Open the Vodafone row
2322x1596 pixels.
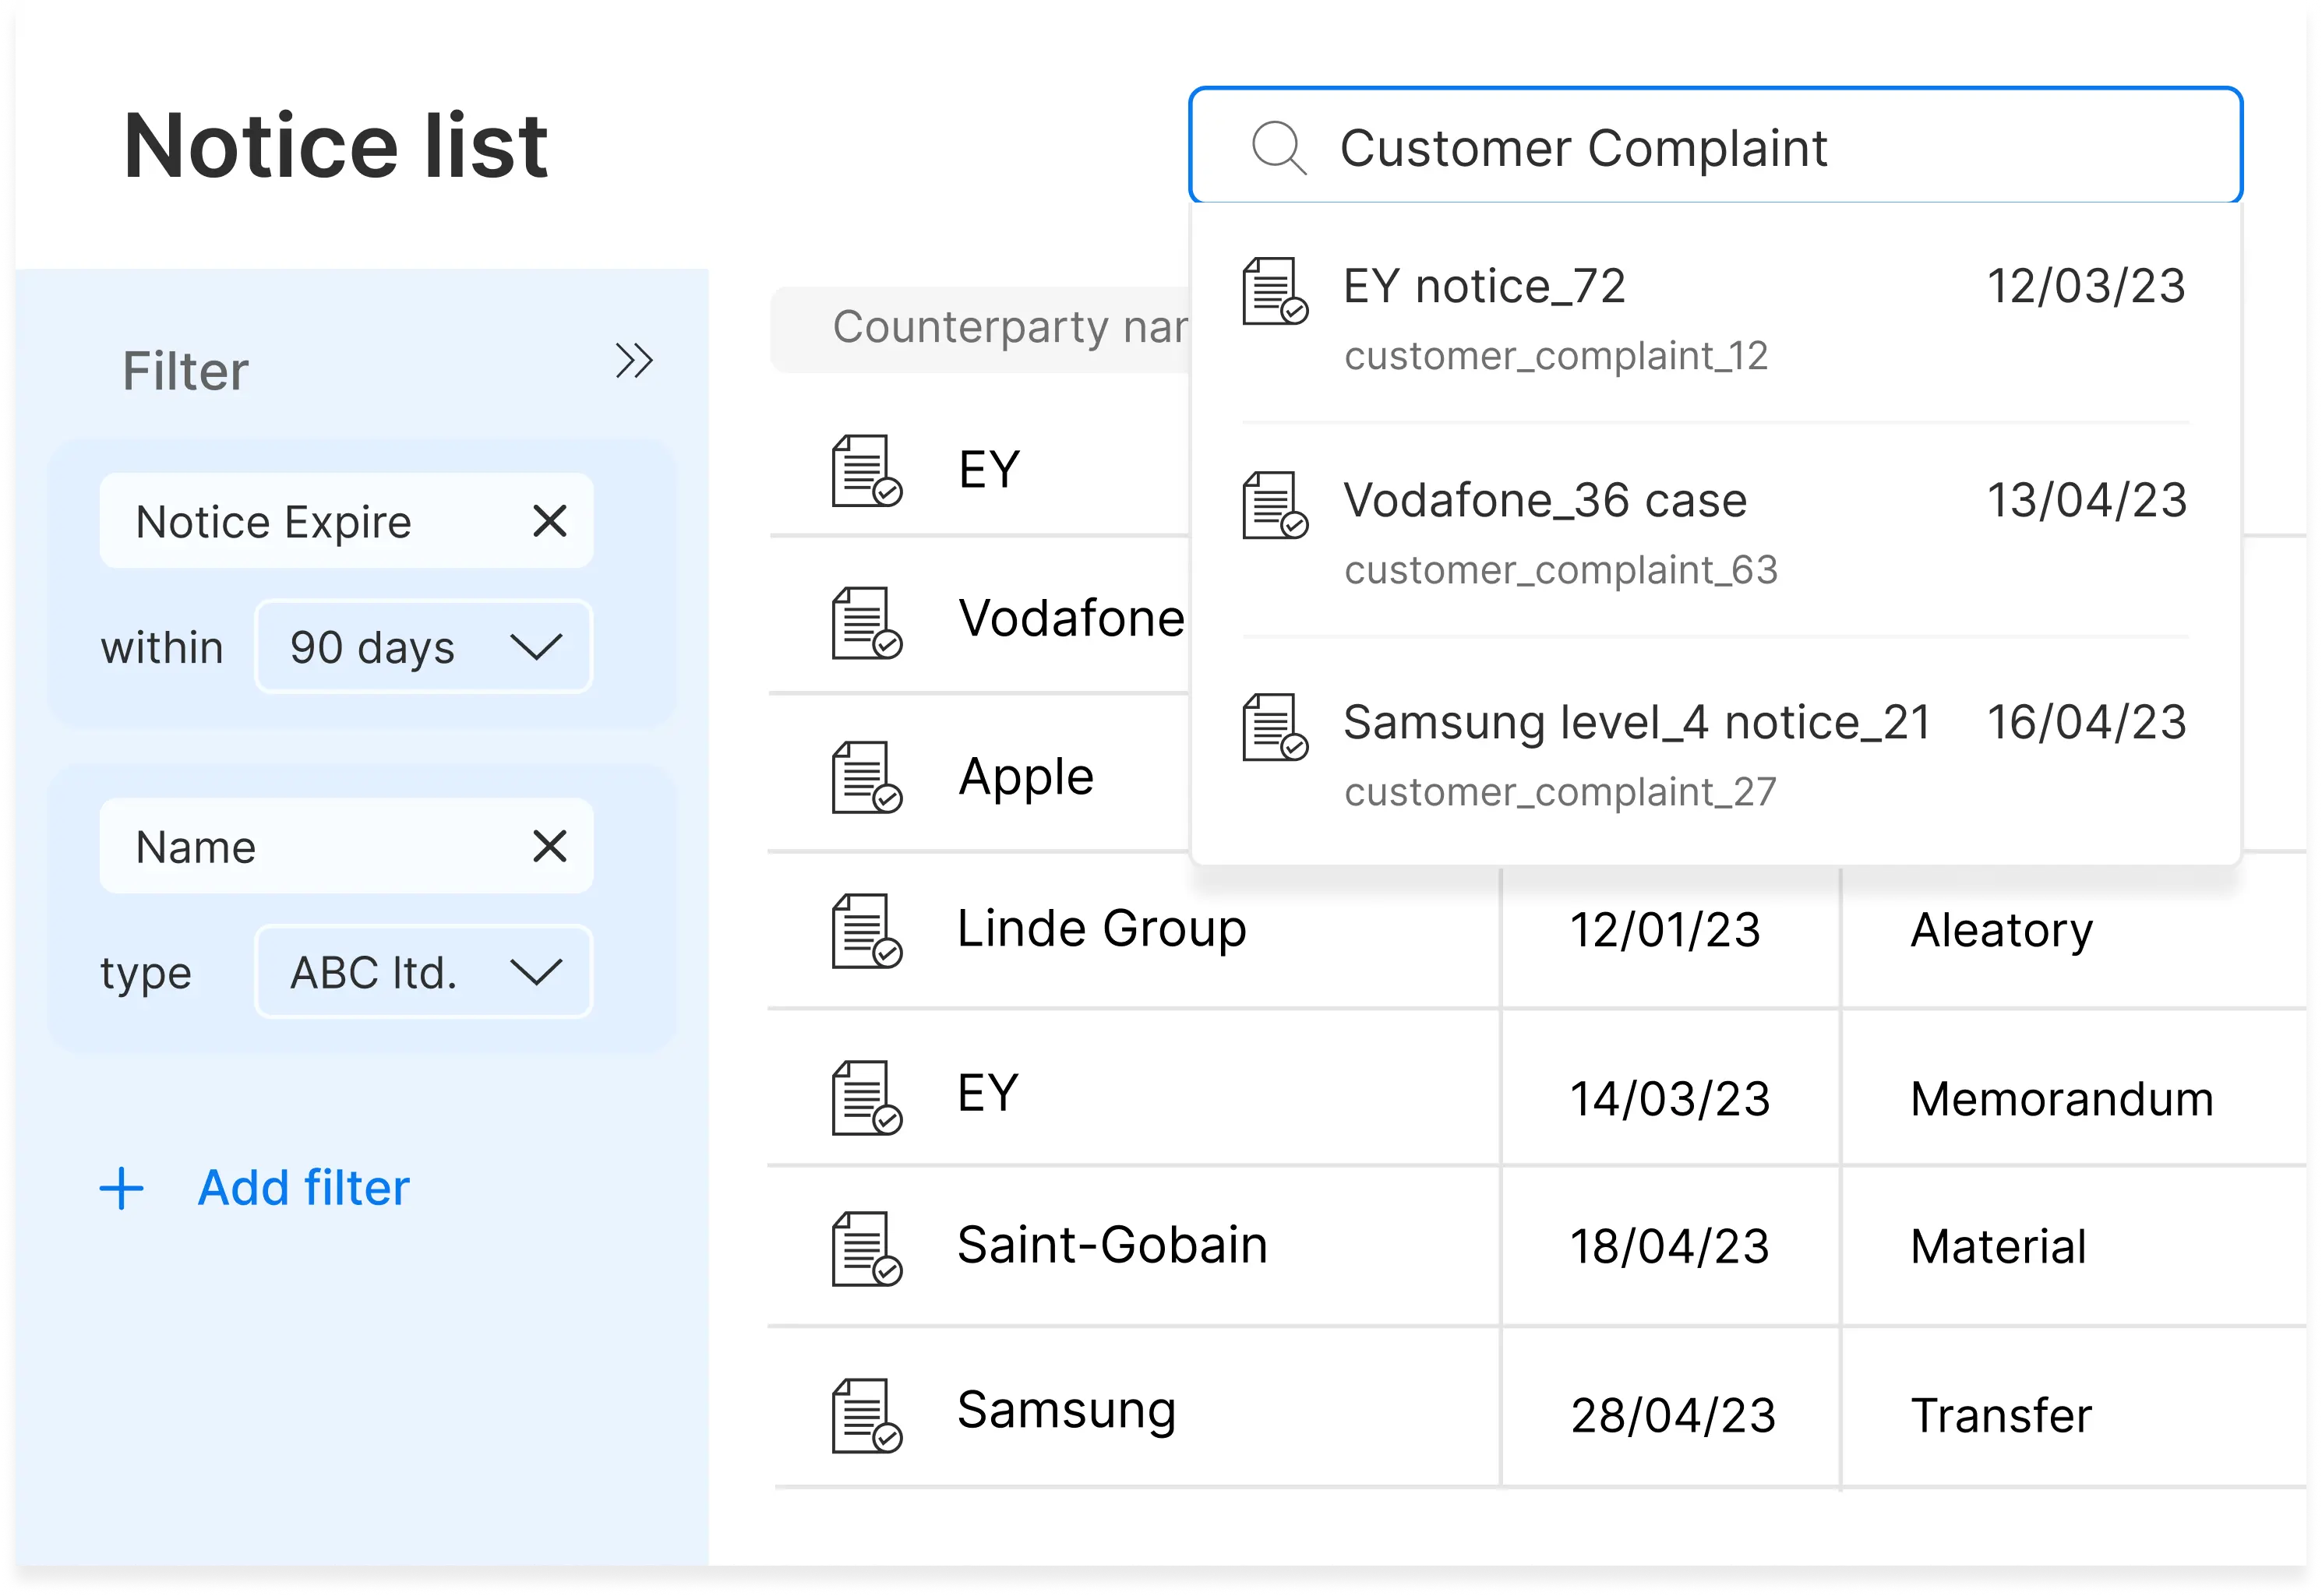(980, 617)
